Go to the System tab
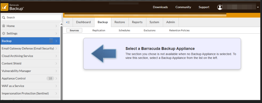The width and height of the screenshot is (262, 103). tap(154, 22)
